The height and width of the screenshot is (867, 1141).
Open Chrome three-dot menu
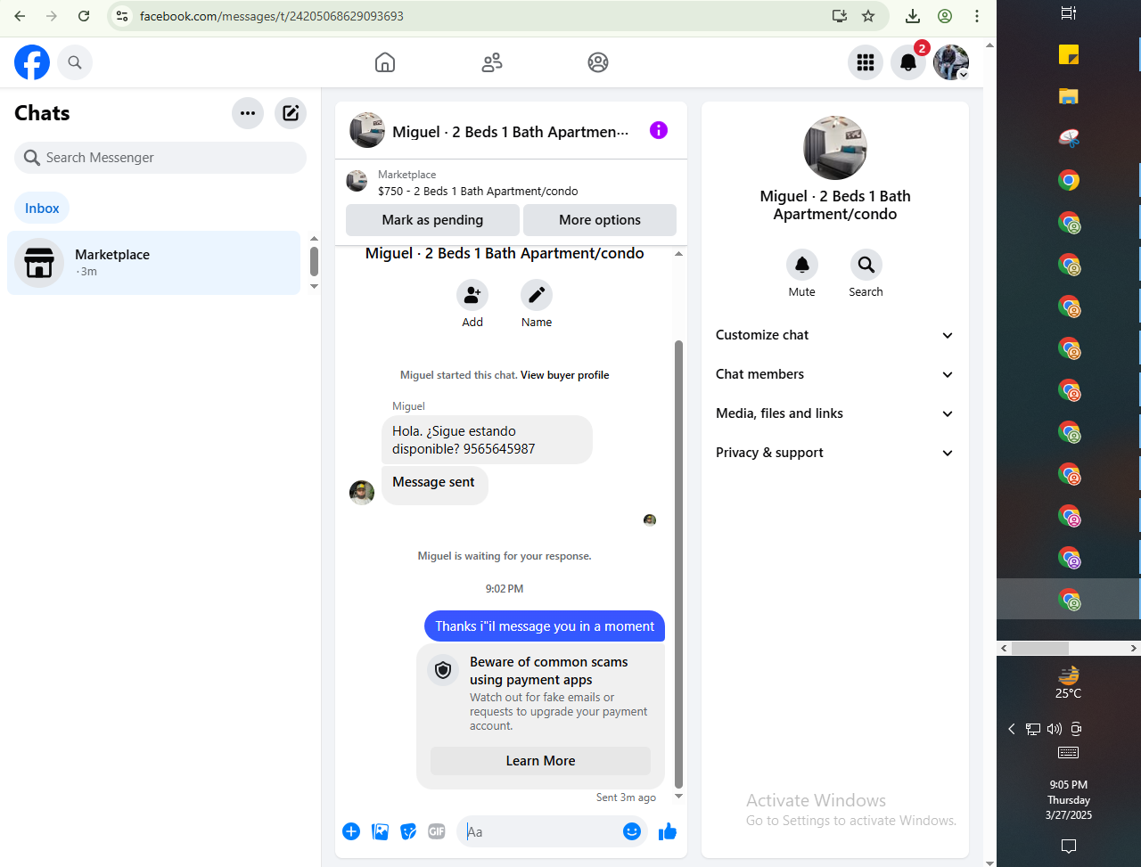(977, 16)
